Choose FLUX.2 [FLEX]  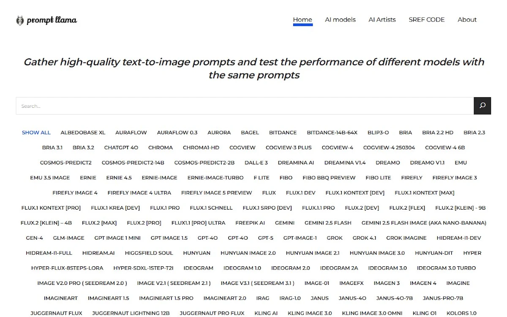click(x=407, y=208)
